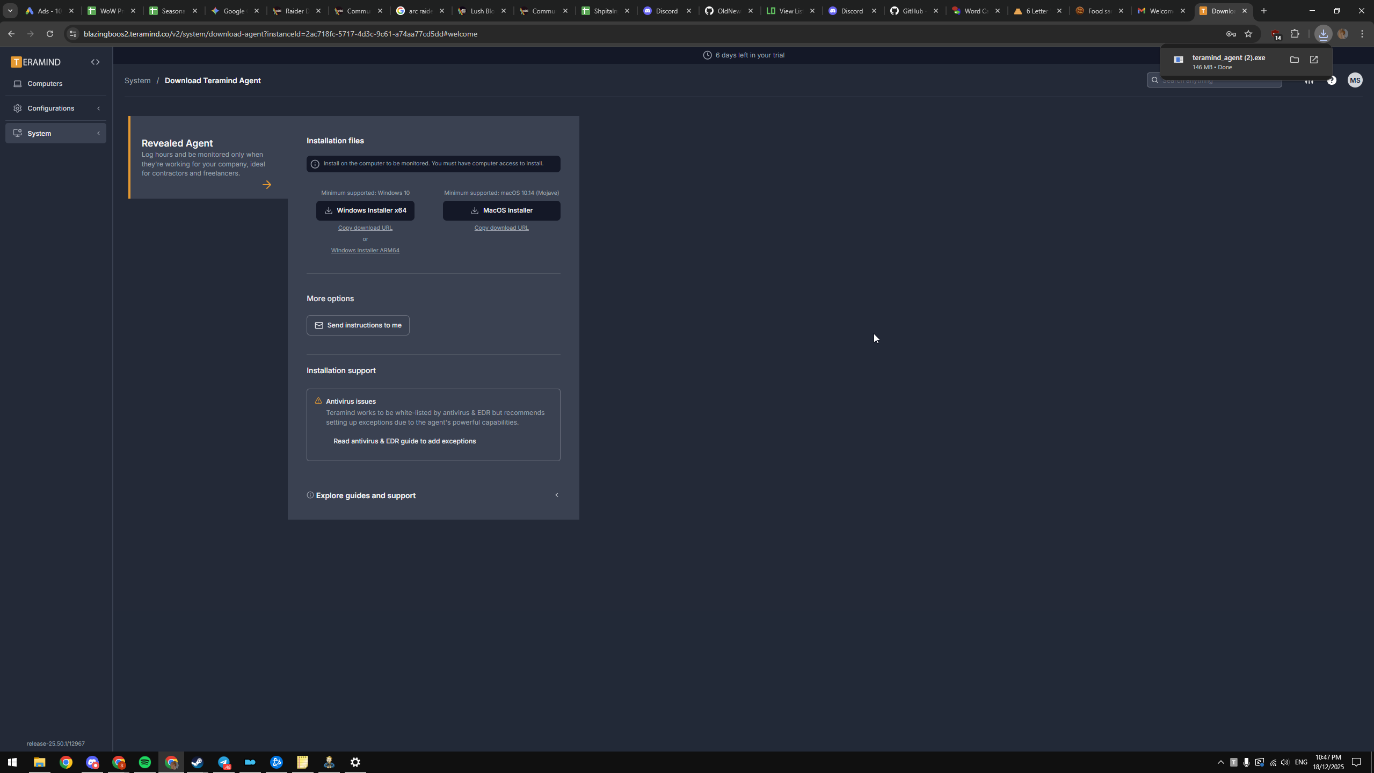Open Spotify from the taskbar
The width and height of the screenshot is (1374, 773).
pyautogui.click(x=144, y=762)
